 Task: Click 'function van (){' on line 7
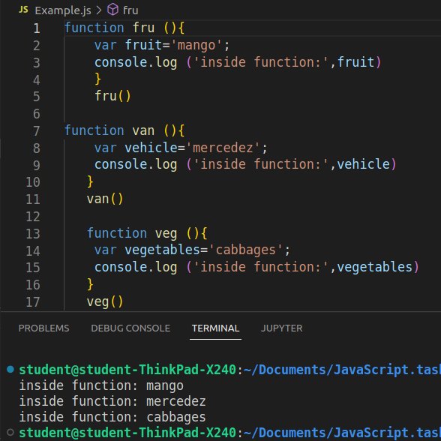coord(124,130)
